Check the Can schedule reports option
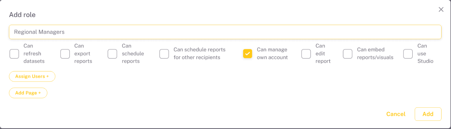451x129 pixels. pyautogui.click(x=112, y=54)
